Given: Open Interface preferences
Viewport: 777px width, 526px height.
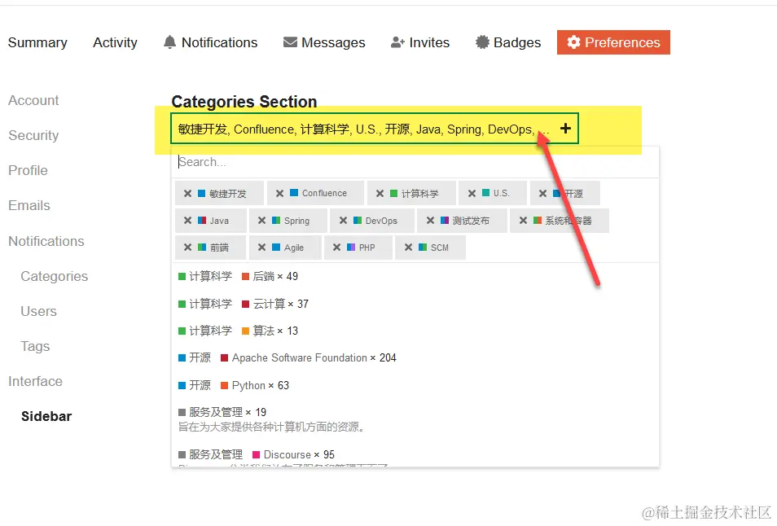Looking at the screenshot, I should pyautogui.click(x=35, y=381).
